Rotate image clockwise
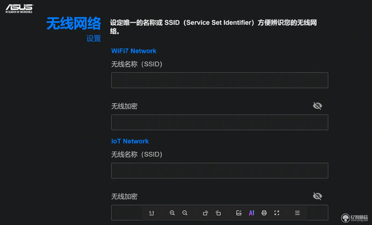This screenshot has width=372, height=225. tap(206, 213)
